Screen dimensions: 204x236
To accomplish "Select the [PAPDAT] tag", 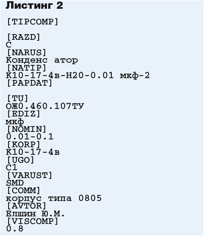I will pos(30,83).
